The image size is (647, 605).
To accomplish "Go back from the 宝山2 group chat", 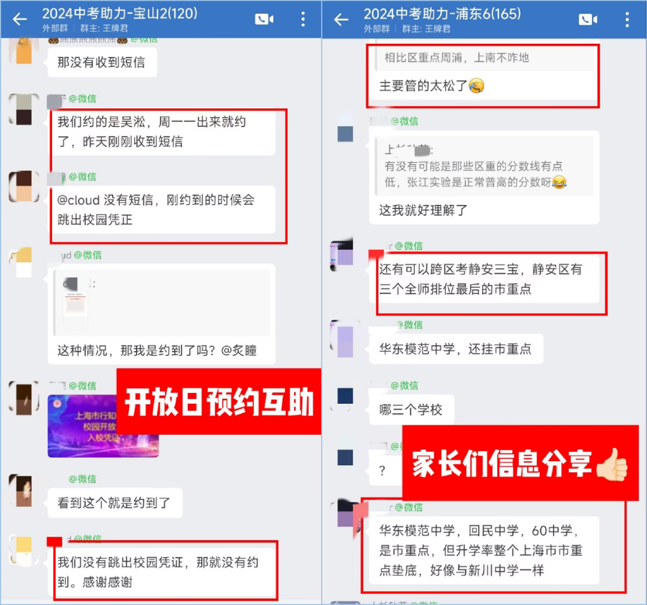I will (19, 19).
